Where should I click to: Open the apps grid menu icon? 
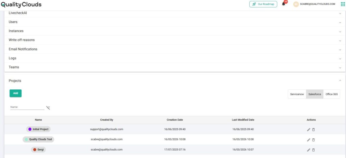[343, 4]
